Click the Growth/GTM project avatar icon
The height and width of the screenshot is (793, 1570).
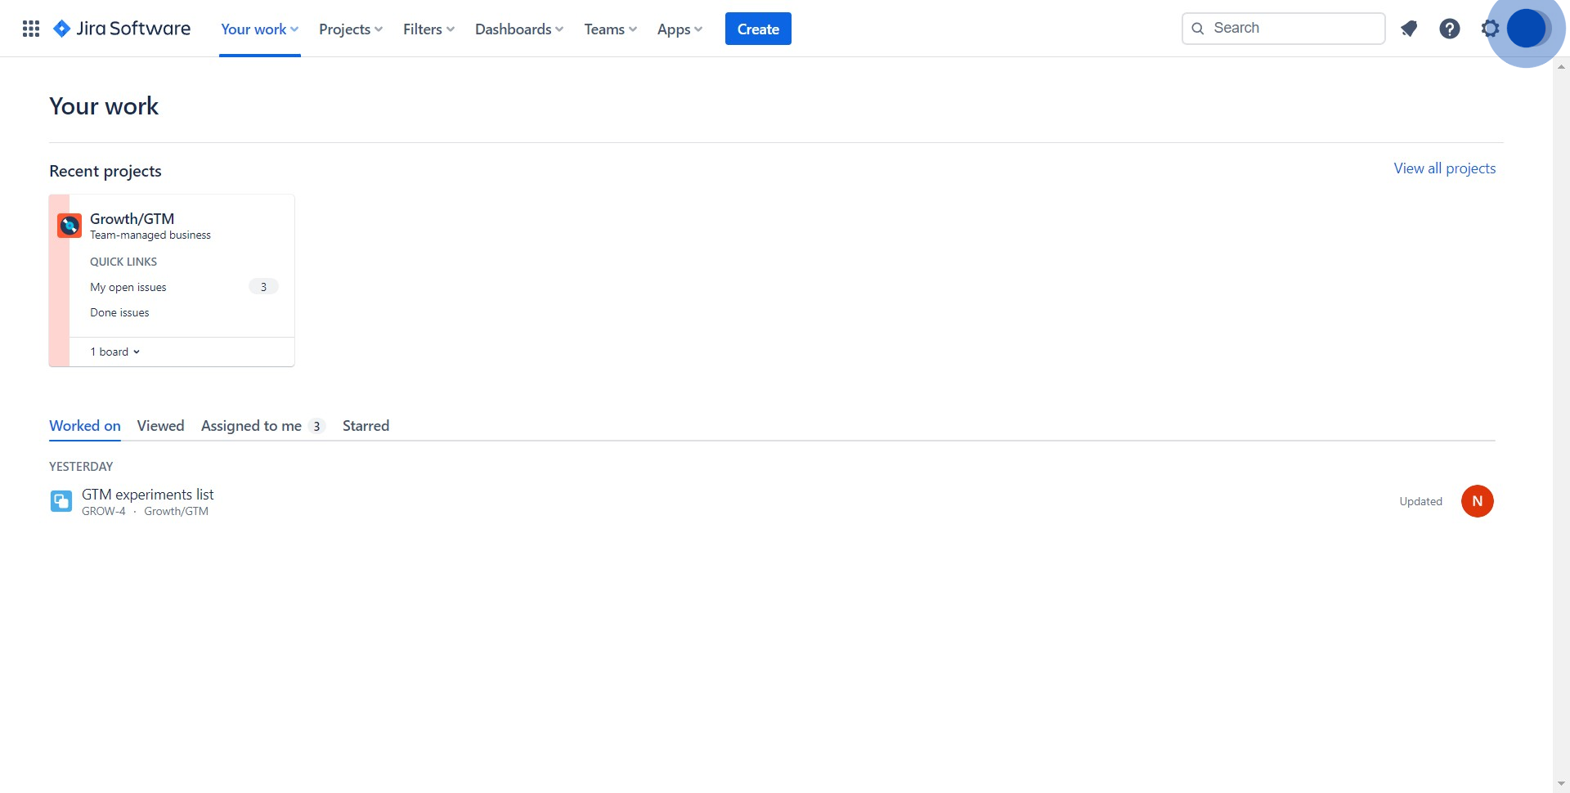[70, 225]
